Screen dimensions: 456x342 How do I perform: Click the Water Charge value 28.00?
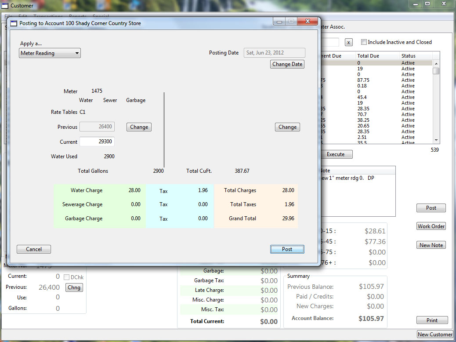[134, 190]
